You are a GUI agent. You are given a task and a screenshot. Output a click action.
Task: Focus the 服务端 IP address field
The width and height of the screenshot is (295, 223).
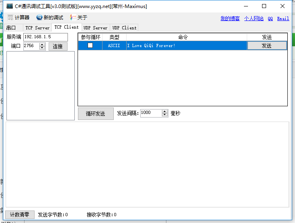(45, 37)
